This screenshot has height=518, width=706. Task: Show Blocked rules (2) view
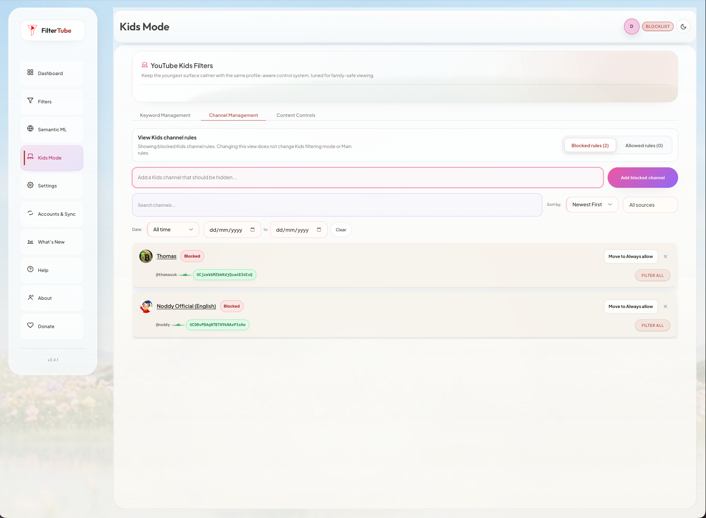pos(590,146)
